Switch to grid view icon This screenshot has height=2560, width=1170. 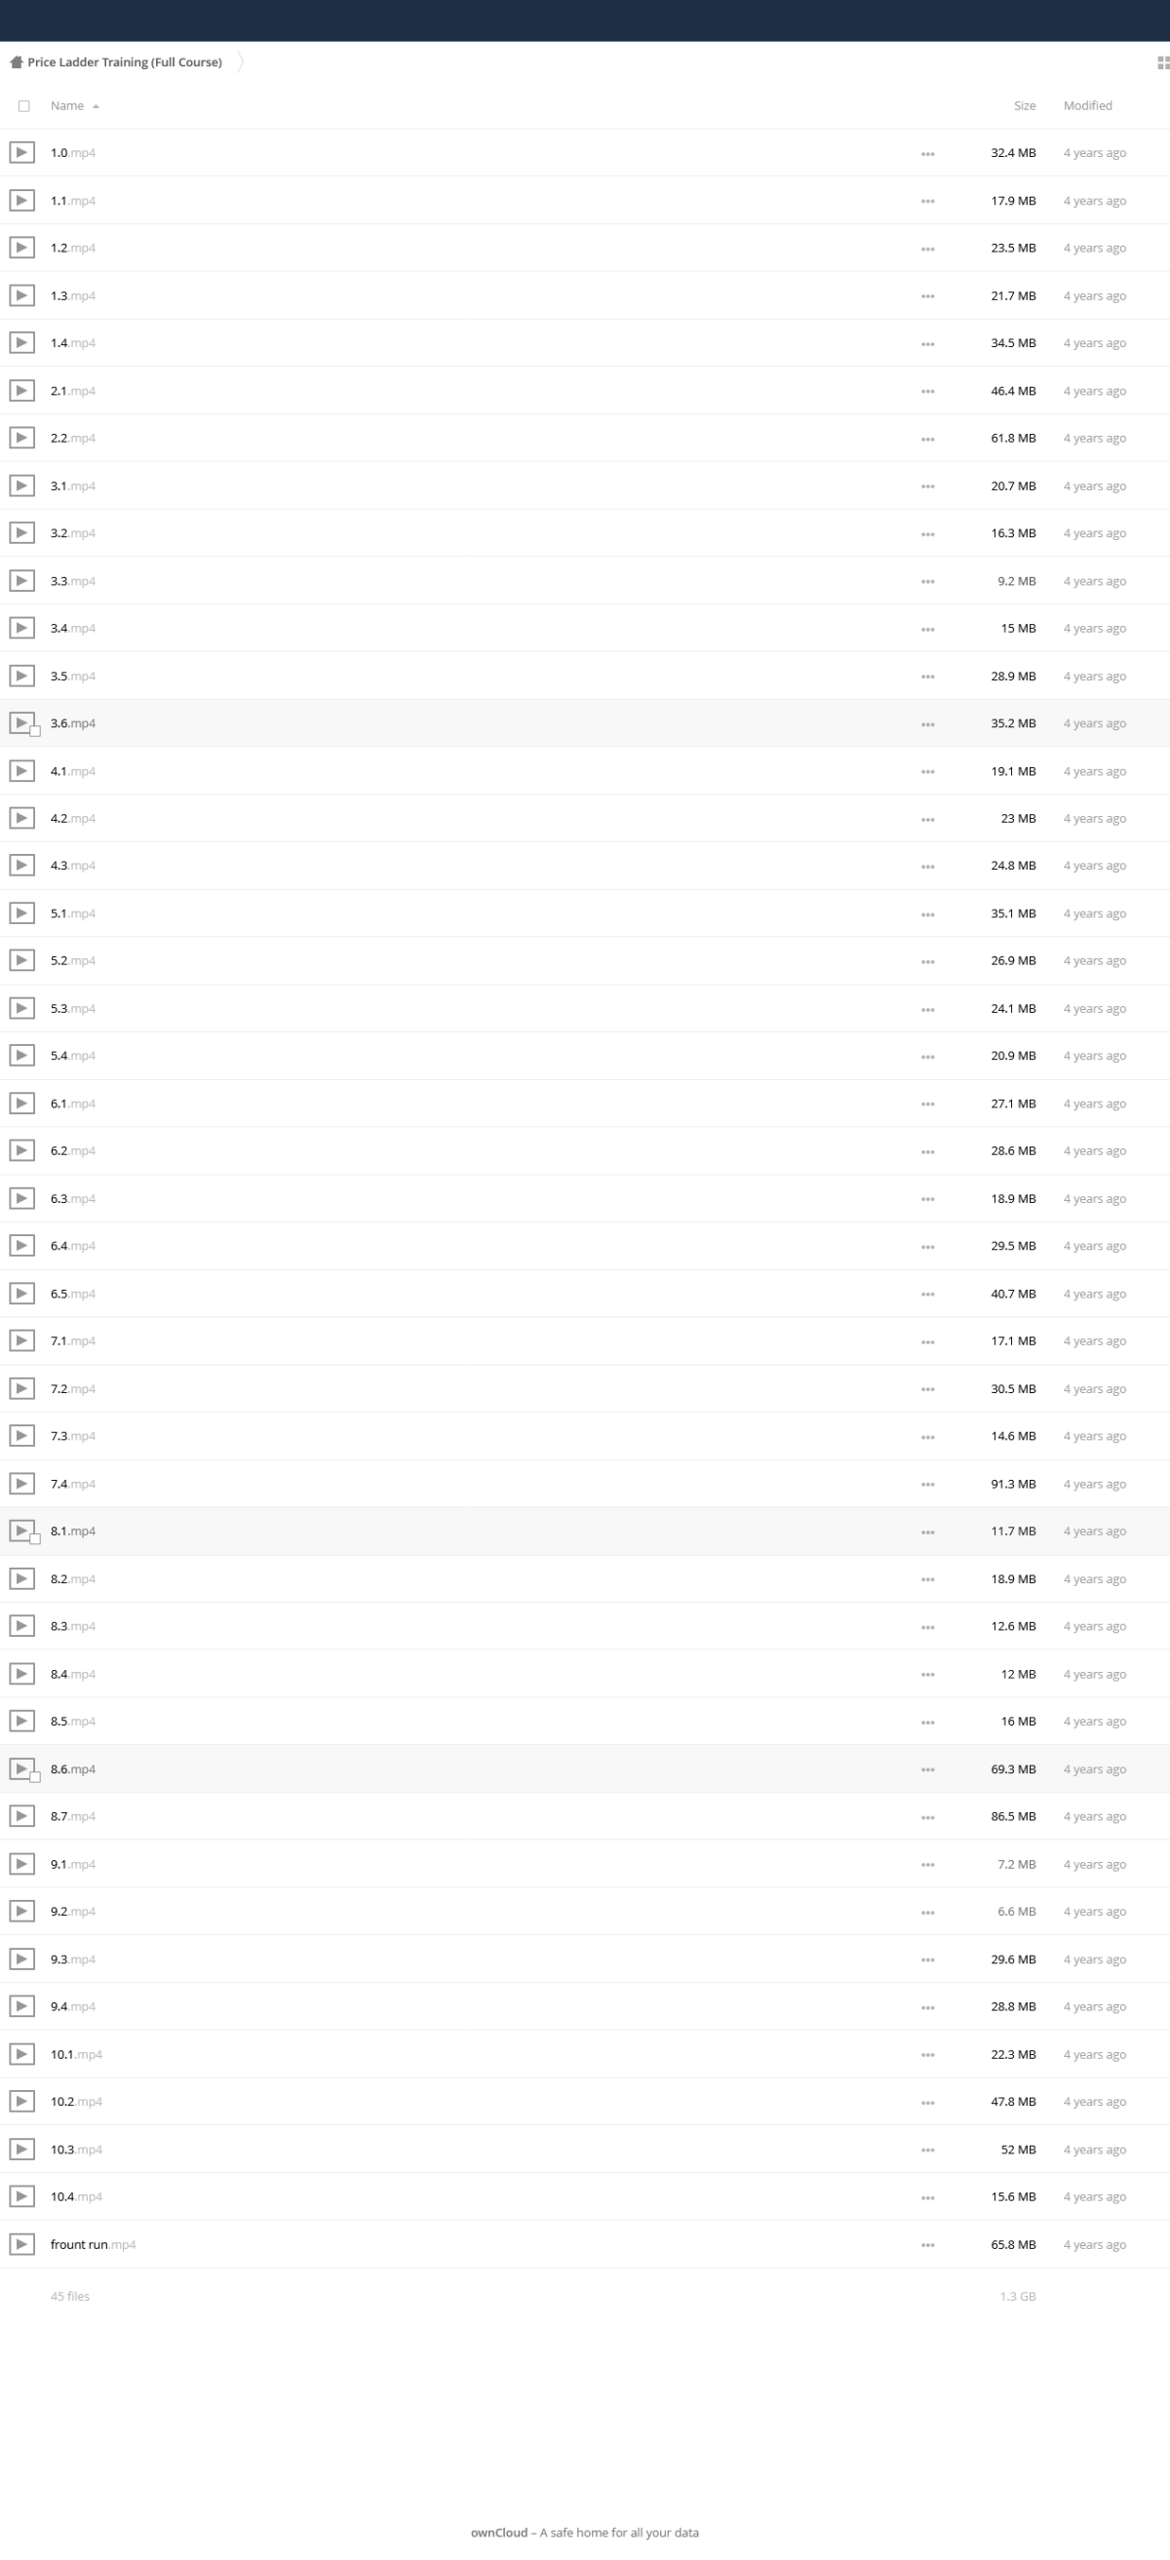(1163, 62)
